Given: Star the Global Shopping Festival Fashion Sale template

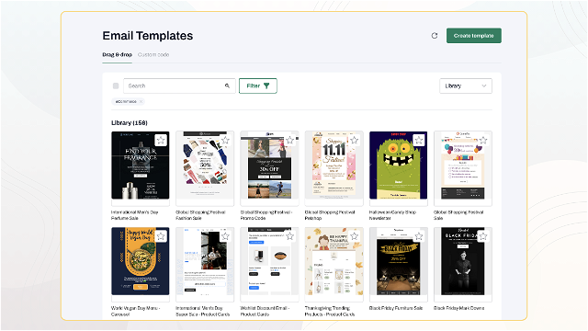Looking at the screenshot, I should coord(225,140).
